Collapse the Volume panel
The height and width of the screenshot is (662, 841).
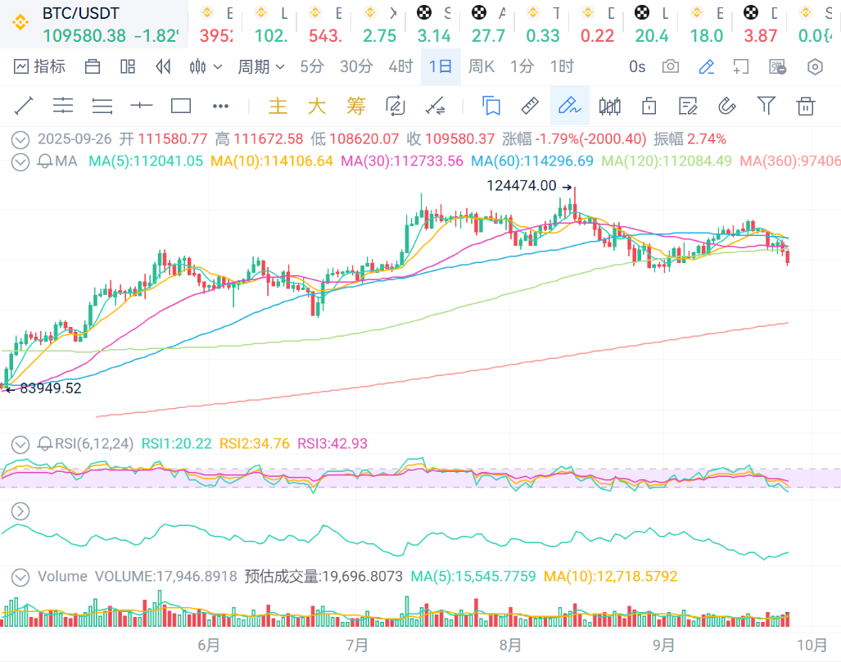point(20,578)
